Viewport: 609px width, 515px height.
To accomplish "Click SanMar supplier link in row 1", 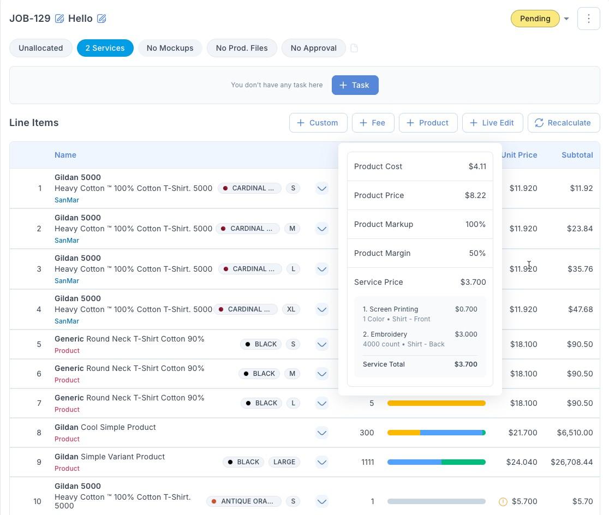I will 67,200.
